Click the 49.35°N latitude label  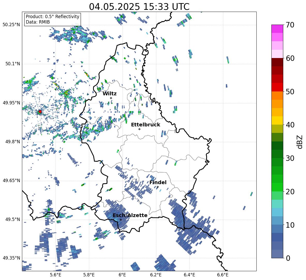(x=11, y=258)
